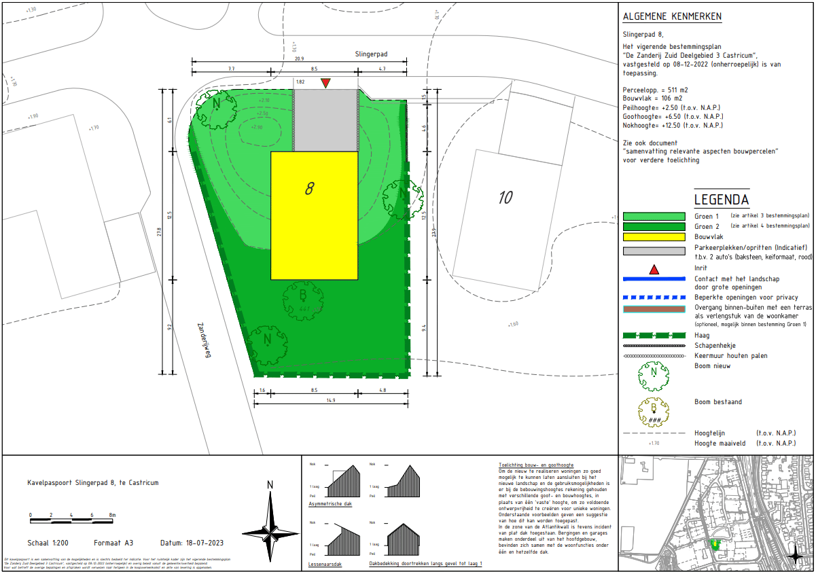This screenshot has height=574, width=816.
Task: Click the green hedge 'Haag' legend symbol
Action: [654, 336]
